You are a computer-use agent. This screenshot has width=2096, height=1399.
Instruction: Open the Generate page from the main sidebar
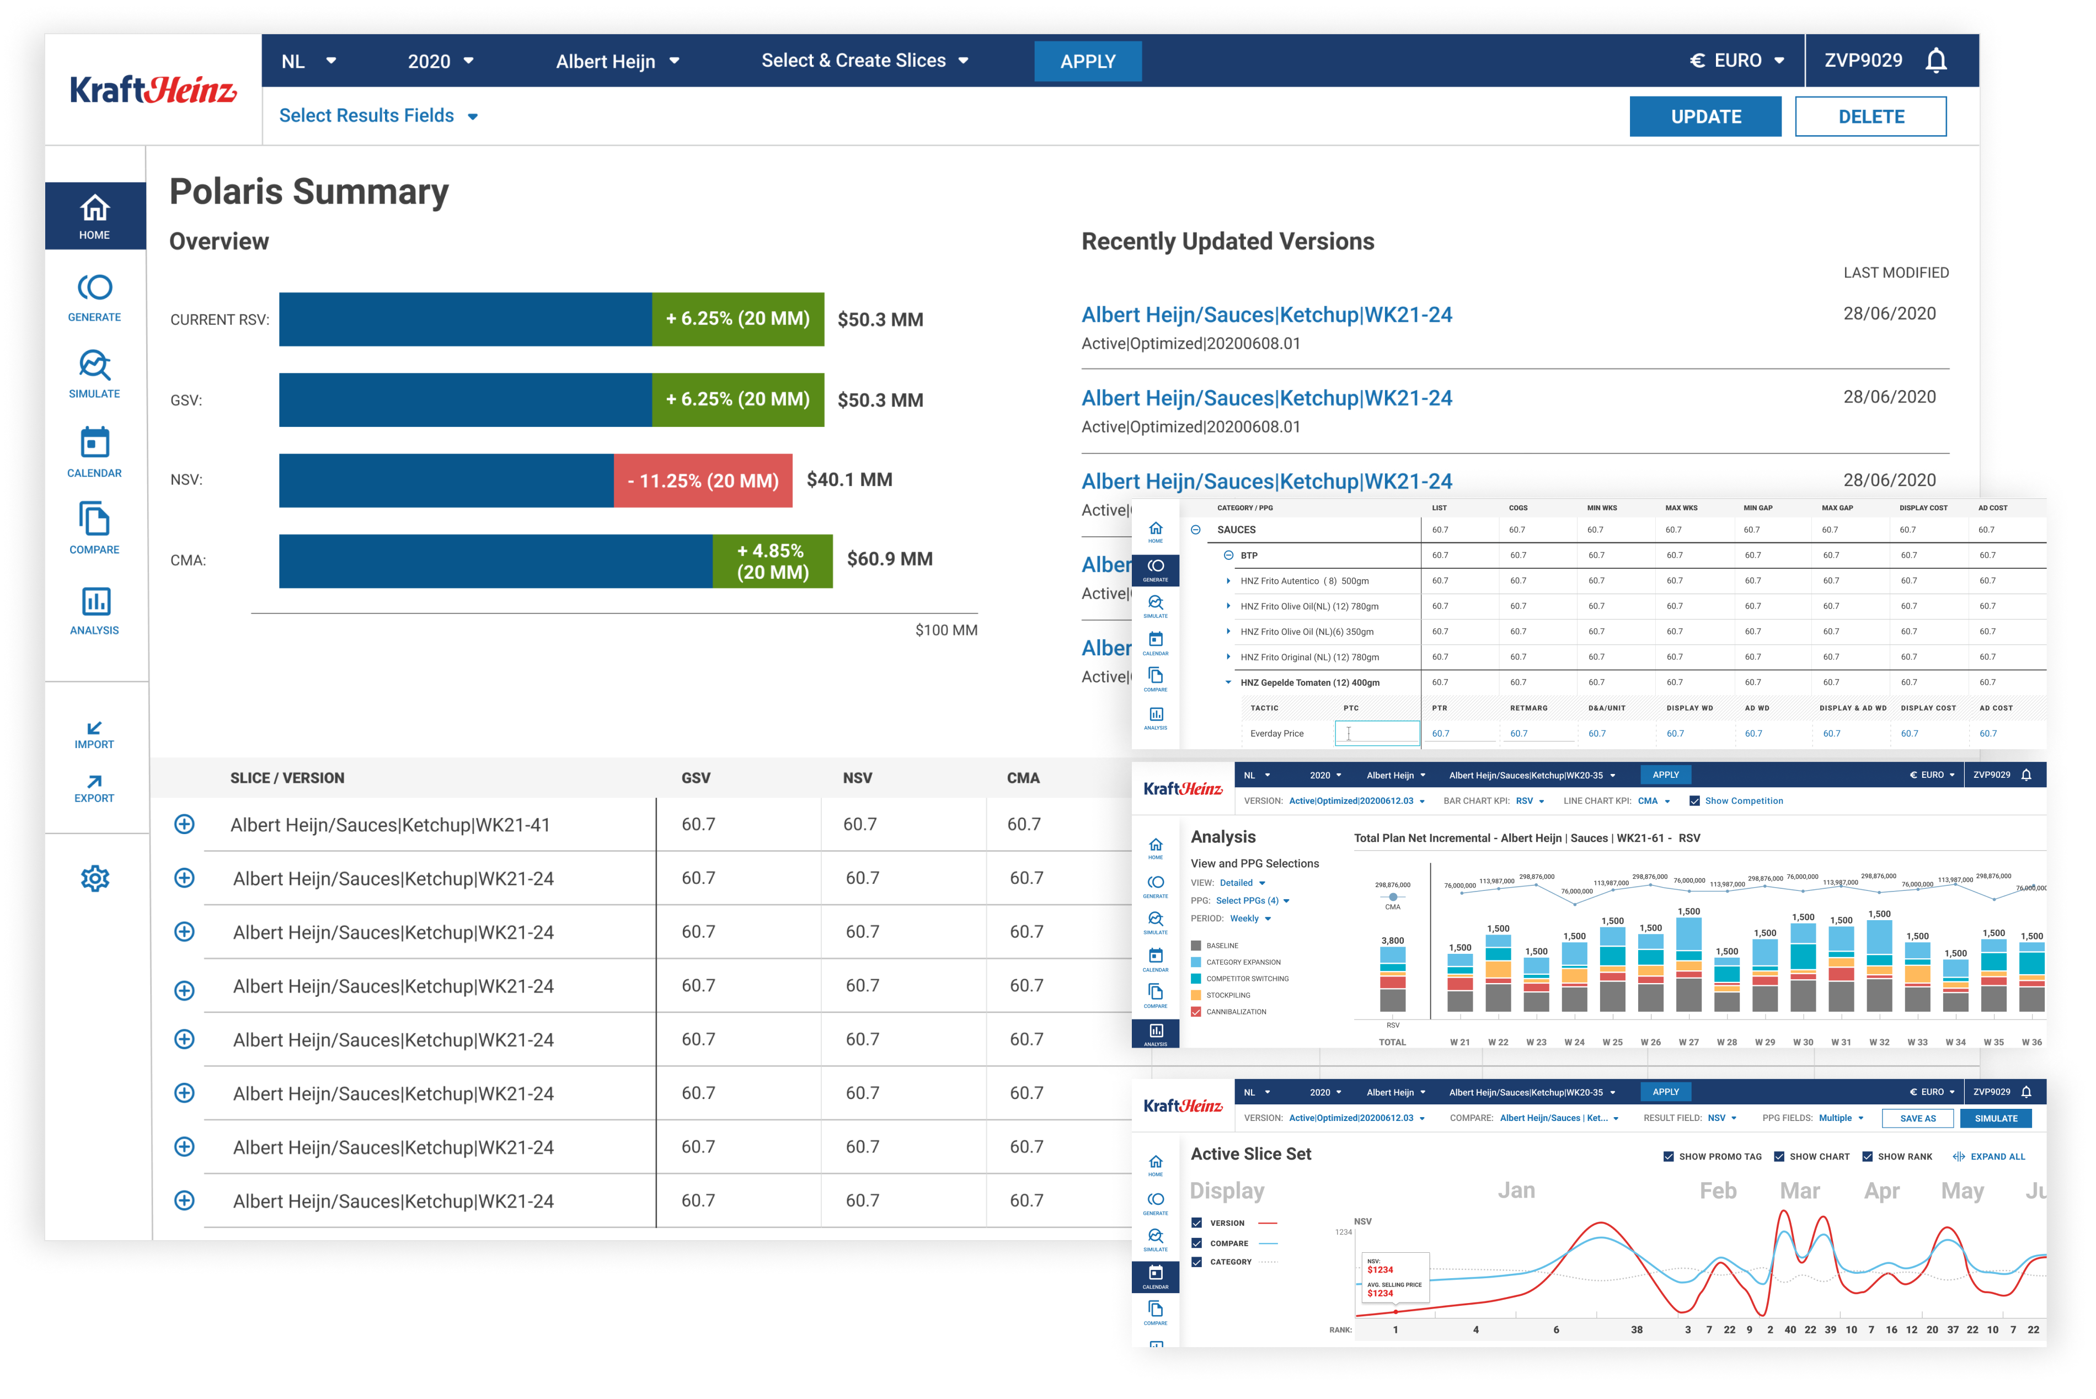pos(94,288)
